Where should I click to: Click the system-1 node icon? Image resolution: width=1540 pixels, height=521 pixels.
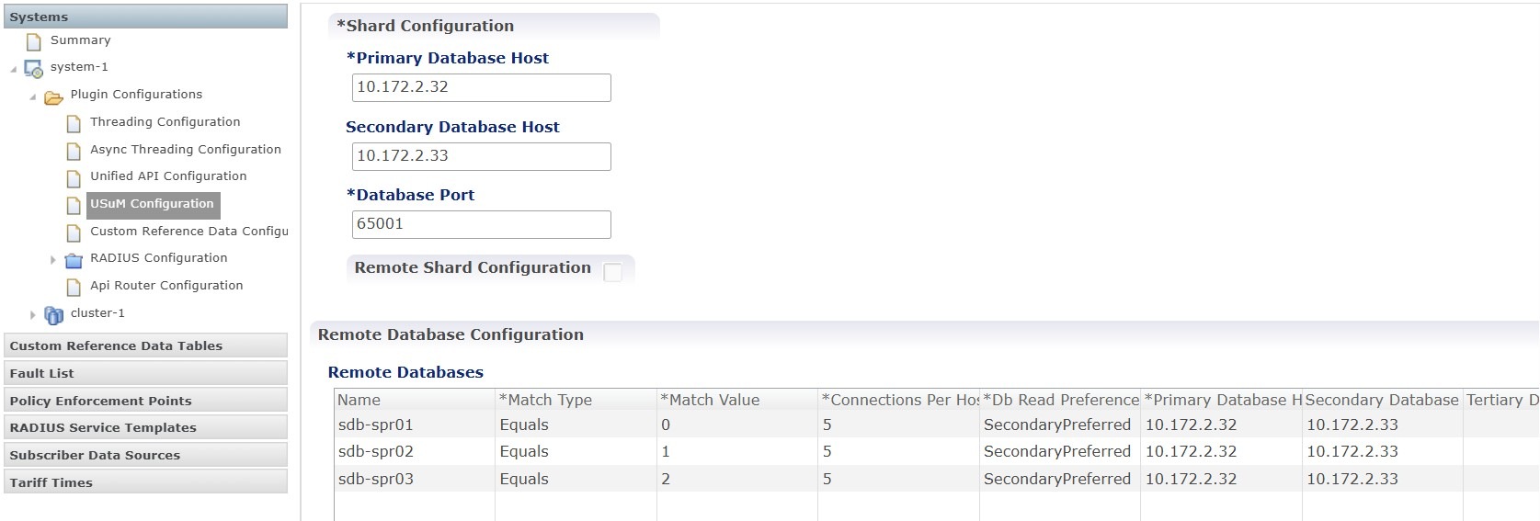point(33,68)
